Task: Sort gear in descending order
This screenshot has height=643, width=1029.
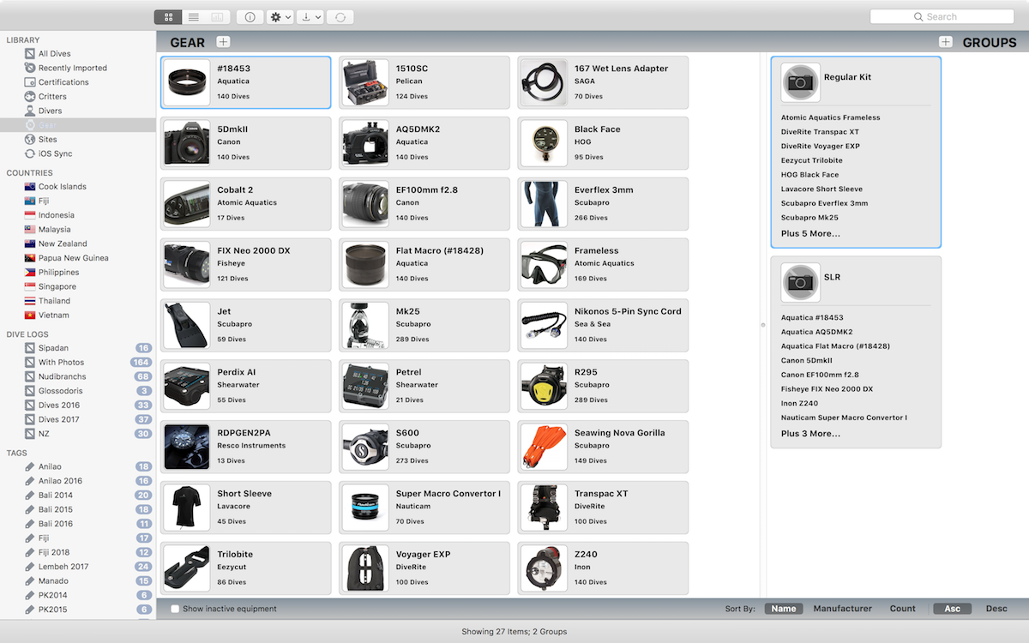Action: [x=996, y=609]
